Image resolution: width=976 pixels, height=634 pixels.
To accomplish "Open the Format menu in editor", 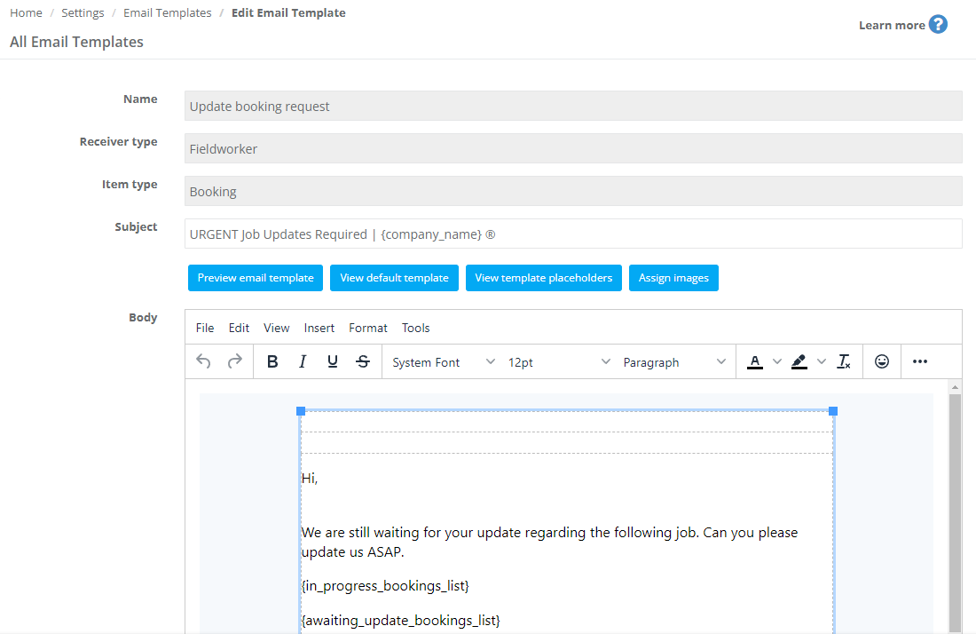I will (x=368, y=328).
